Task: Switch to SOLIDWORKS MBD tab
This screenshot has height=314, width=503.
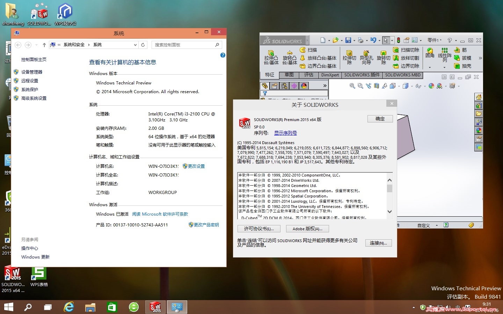Action: tap(403, 75)
